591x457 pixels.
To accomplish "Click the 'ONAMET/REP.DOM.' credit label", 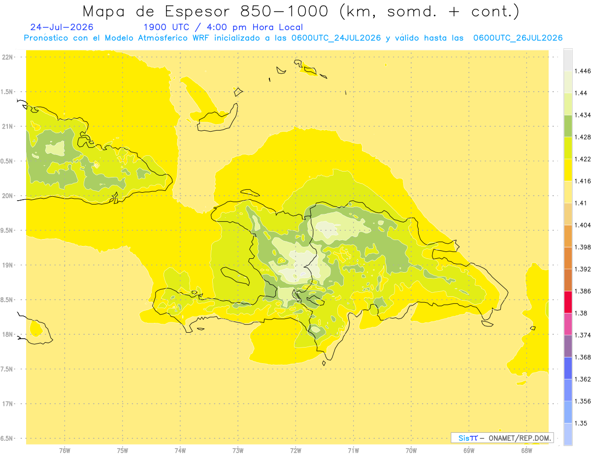I will tap(520, 438).
